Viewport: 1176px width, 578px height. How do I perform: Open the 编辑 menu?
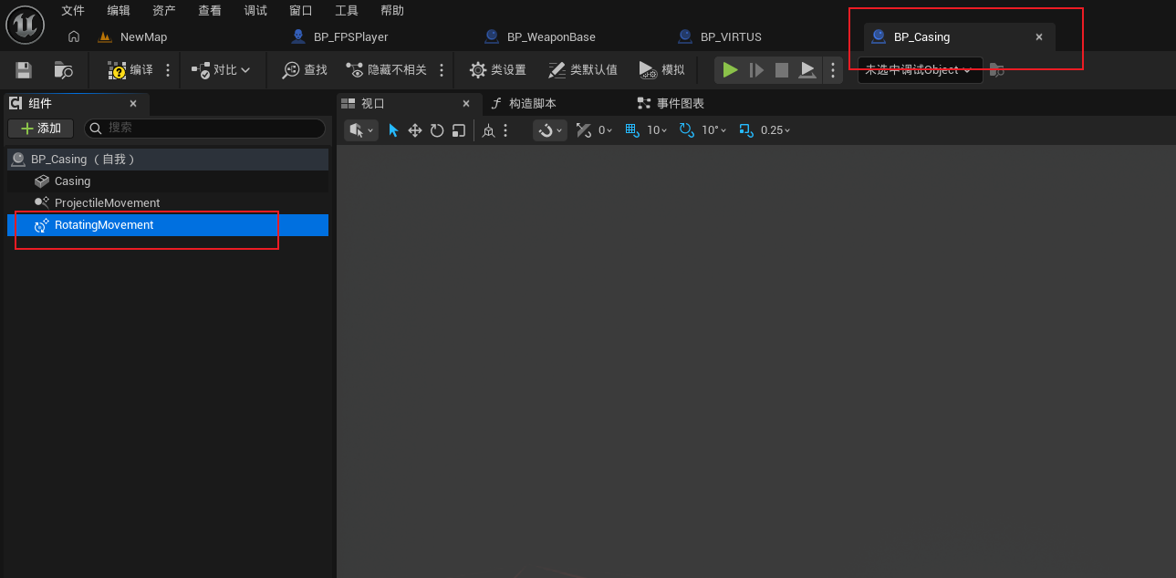pyautogui.click(x=119, y=11)
